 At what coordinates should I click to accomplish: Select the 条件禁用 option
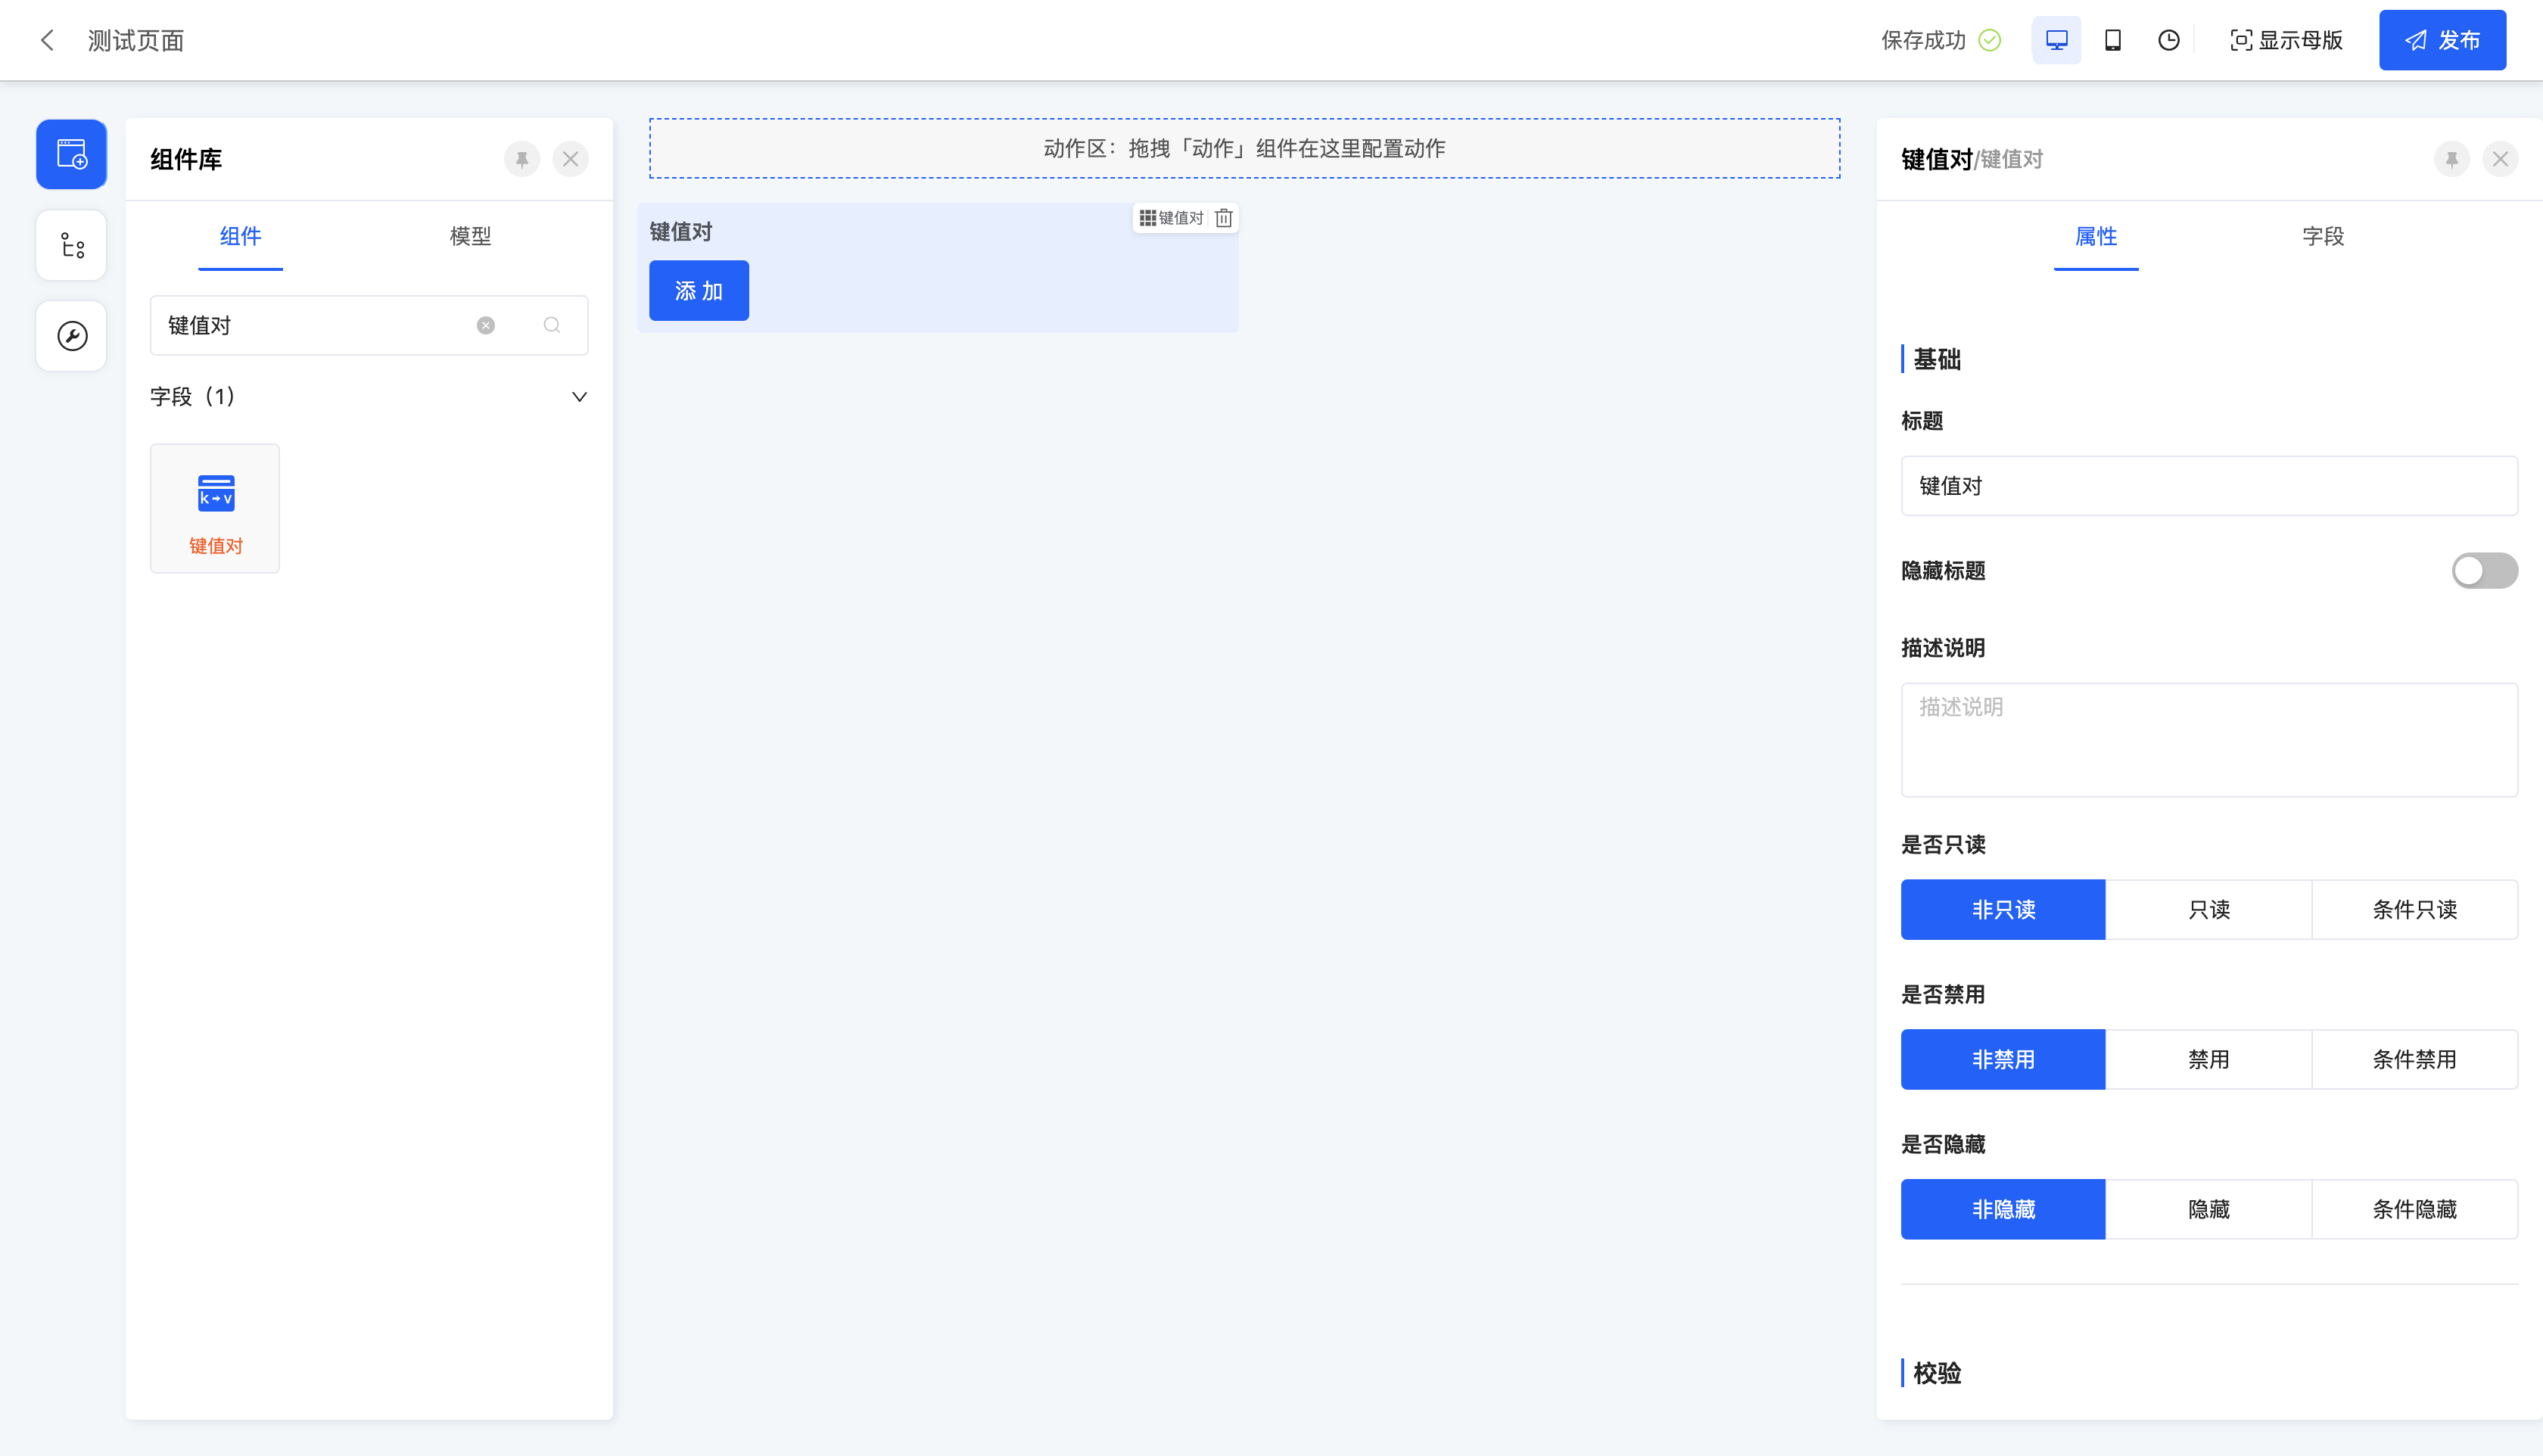(x=2414, y=1059)
